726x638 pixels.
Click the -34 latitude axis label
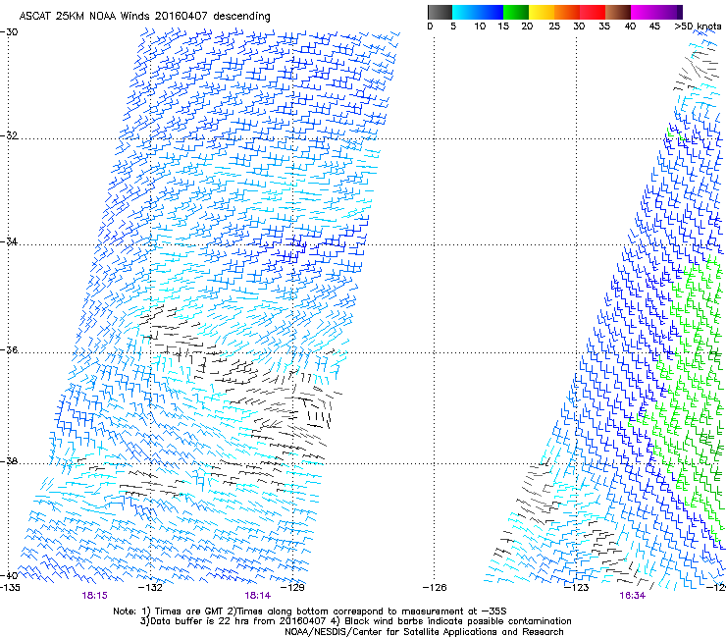[x=9, y=241]
